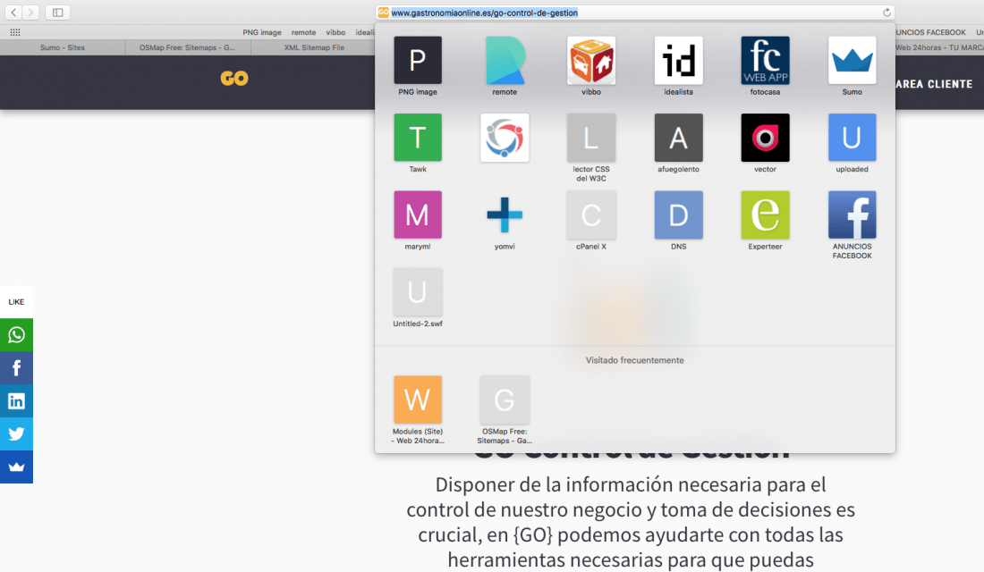Viewport: 984px width, 572px height.
Task: Open frequently visited OSMap Free tile
Action: point(505,400)
